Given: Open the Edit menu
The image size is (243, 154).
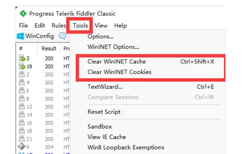Looking at the screenshot, I should point(40,26).
